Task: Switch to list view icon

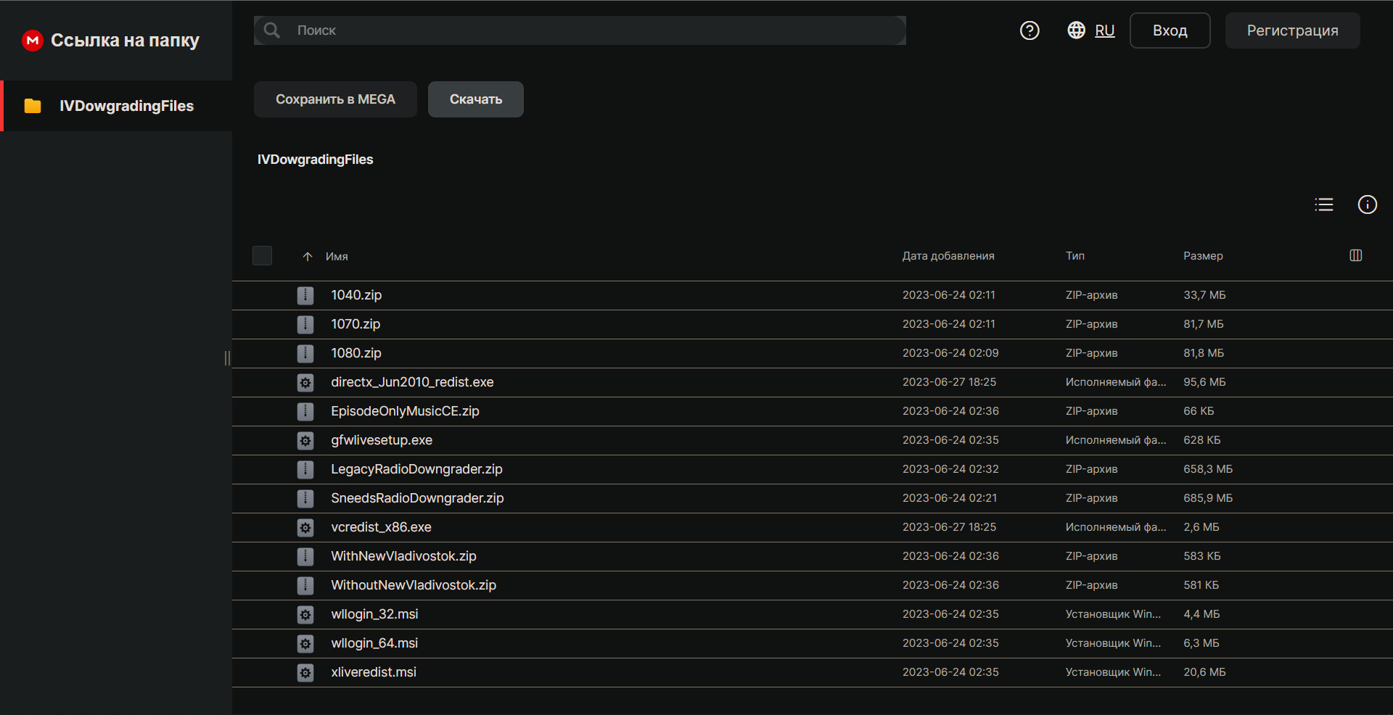Action: pyautogui.click(x=1324, y=204)
